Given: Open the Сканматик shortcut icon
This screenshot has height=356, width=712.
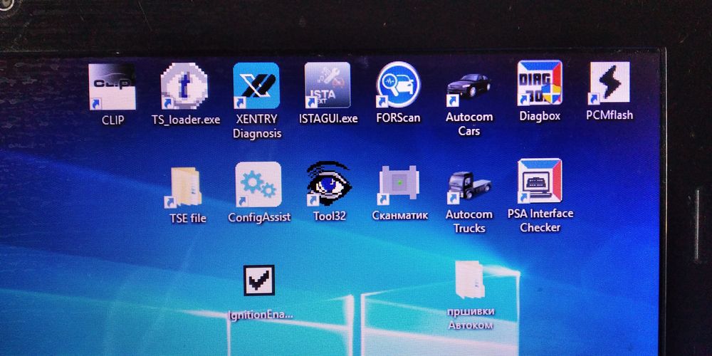Looking at the screenshot, I should [399, 185].
